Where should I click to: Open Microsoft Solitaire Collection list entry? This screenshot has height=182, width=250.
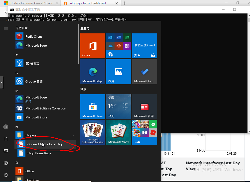tap(45, 108)
